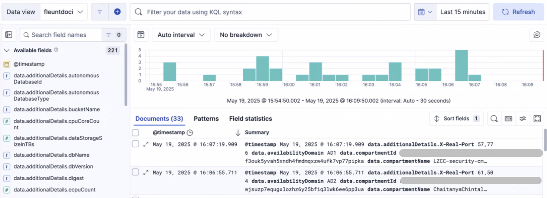
Task: Open the fleuntdoci data view dropdown
Action: pyautogui.click(x=63, y=12)
